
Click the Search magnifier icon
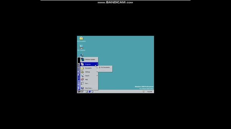(x=82, y=76)
